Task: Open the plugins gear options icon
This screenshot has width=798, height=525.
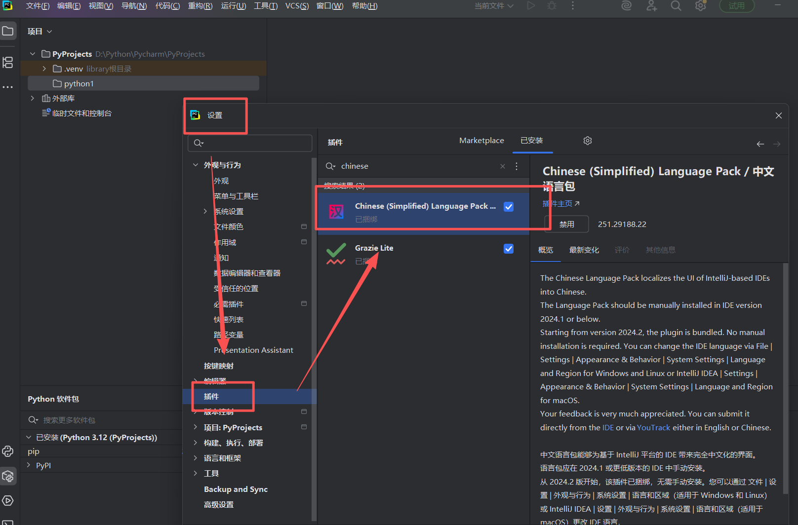Action: point(587,141)
